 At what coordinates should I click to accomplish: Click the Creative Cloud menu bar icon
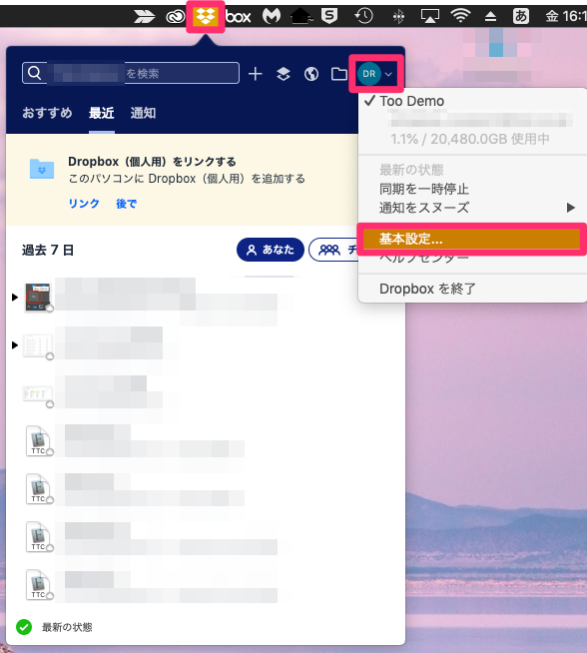[x=176, y=16]
